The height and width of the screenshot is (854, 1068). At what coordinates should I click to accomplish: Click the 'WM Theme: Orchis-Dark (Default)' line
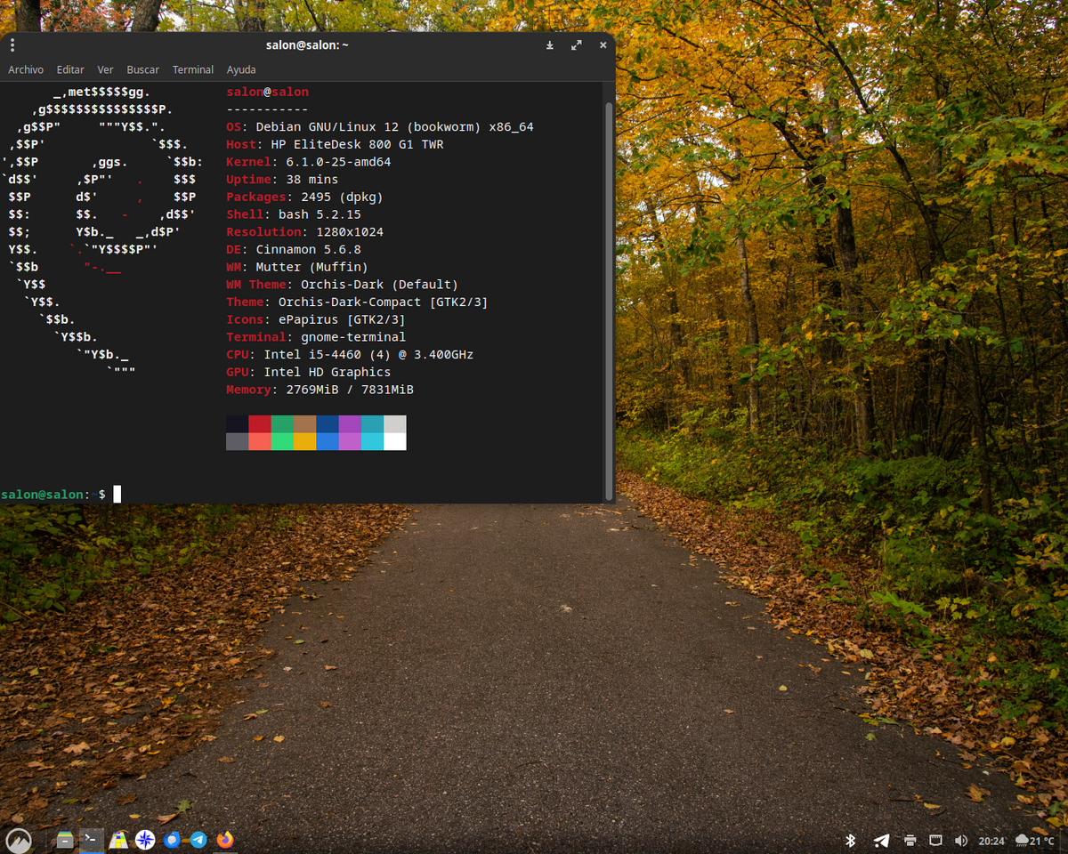(x=343, y=284)
